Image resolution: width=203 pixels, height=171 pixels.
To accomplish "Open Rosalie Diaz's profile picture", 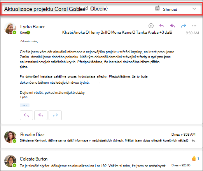I will pos(10,137).
